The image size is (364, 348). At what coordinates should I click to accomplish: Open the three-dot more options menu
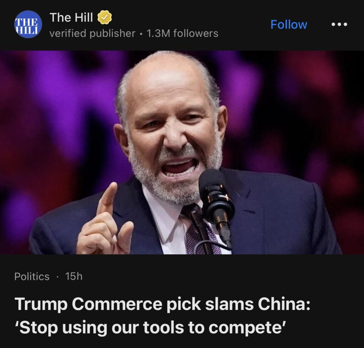coord(339,24)
